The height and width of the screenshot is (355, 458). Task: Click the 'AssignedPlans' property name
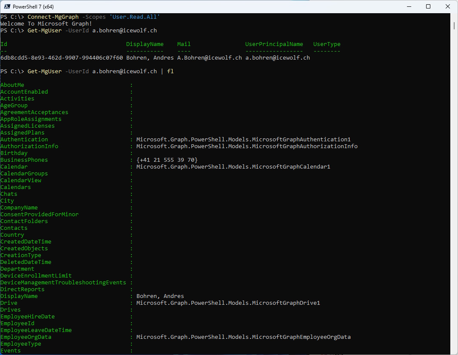[23, 133]
